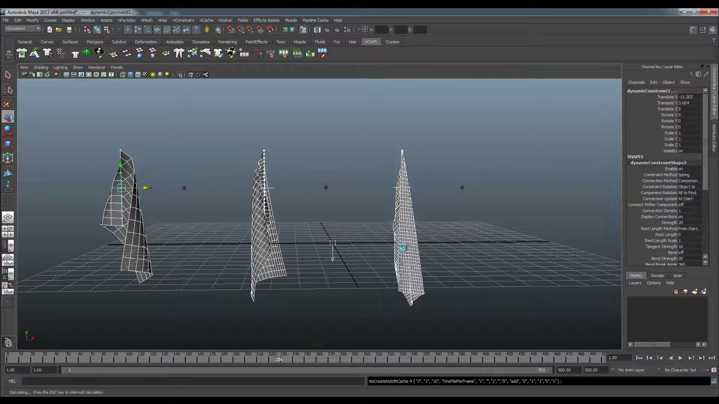Image resolution: width=719 pixels, height=404 pixels.
Task: Open the No Anim Layer dropdown
Action: click(x=632, y=370)
